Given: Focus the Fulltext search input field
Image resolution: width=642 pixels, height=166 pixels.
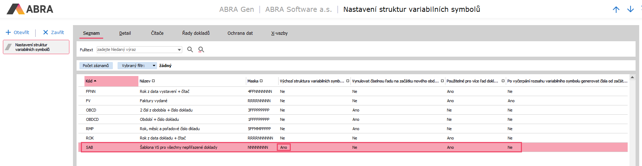Looking at the screenshot, I should click(137, 49).
